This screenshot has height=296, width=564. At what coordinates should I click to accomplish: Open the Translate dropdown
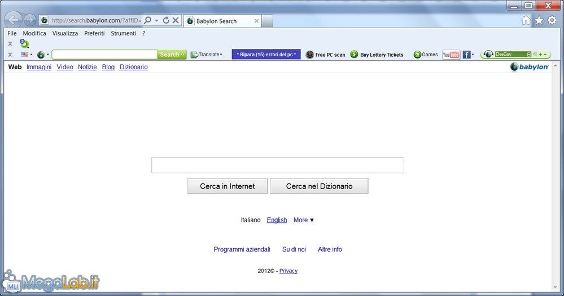click(x=207, y=55)
